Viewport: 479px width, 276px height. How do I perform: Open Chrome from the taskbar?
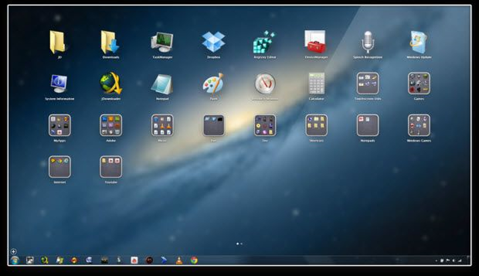pos(194,261)
